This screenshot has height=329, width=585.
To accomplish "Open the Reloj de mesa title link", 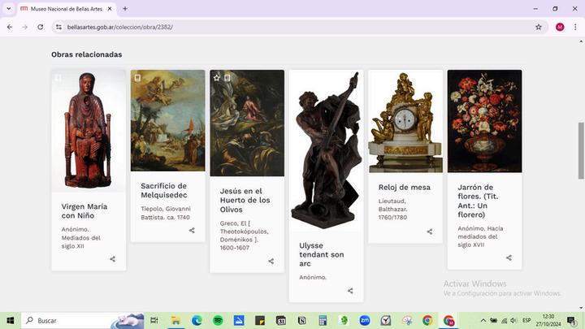I will point(405,188).
